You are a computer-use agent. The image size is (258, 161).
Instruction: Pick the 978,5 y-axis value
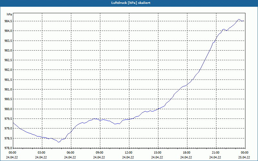(x=8, y=138)
